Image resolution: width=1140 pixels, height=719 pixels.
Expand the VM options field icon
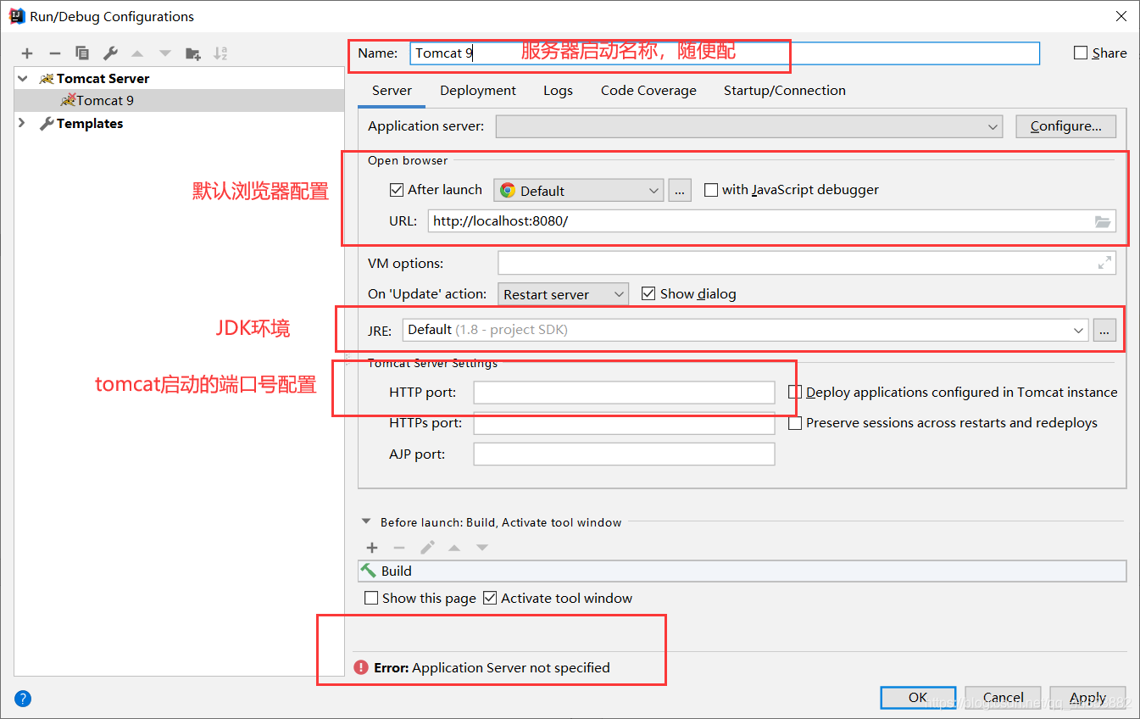point(1104,263)
